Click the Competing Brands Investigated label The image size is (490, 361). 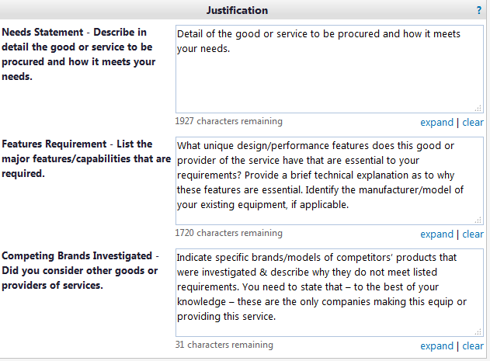[81, 271]
